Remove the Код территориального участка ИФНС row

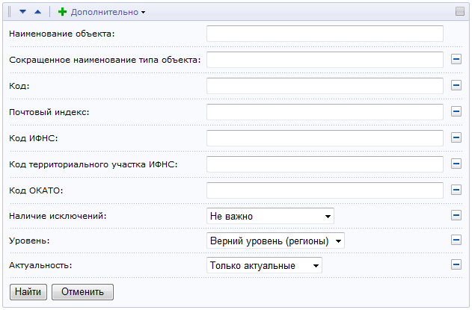(456, 164)
